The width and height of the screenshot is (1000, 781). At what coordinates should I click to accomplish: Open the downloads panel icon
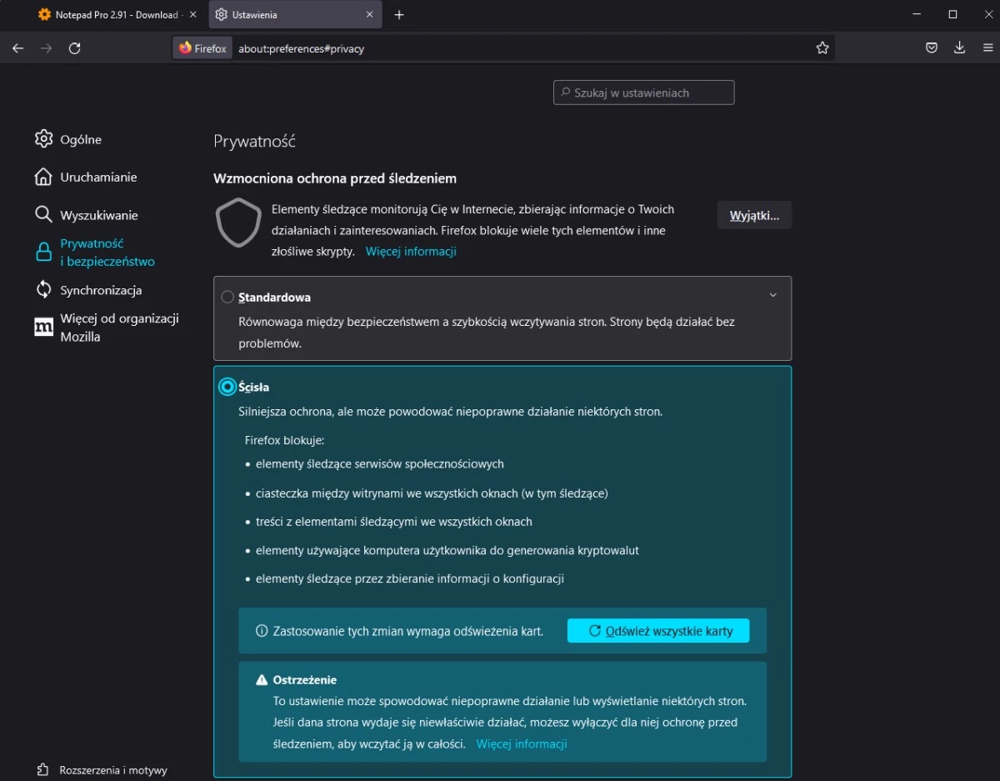[x=959, y=48]
